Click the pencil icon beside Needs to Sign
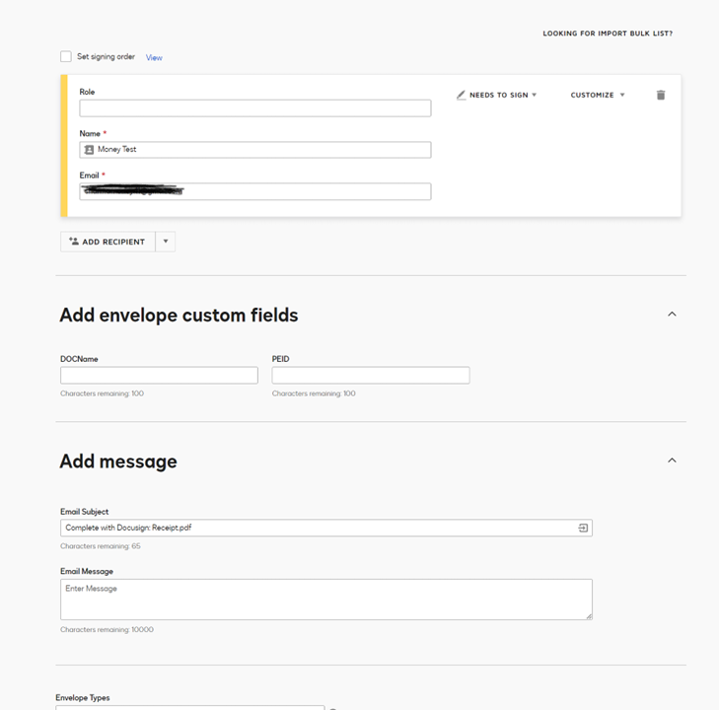The height and width of the screenshot is (710, 719). click(461, 95)
